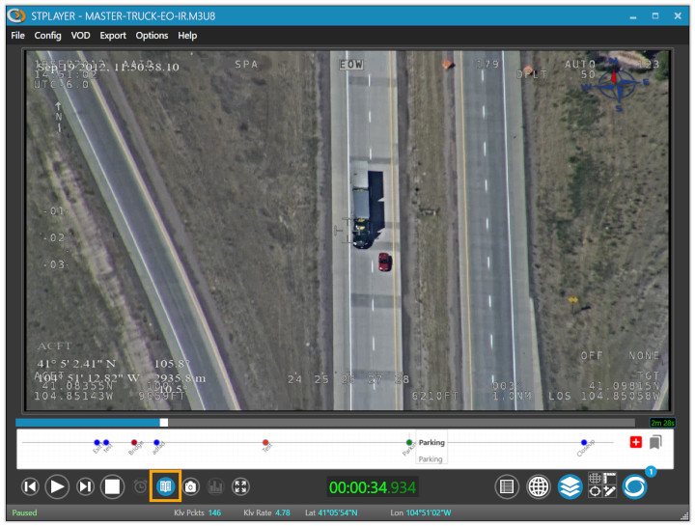The height and width of the screenshot is (526, 695).
Task: Click the Stop playback button
Action: point(113,487)
